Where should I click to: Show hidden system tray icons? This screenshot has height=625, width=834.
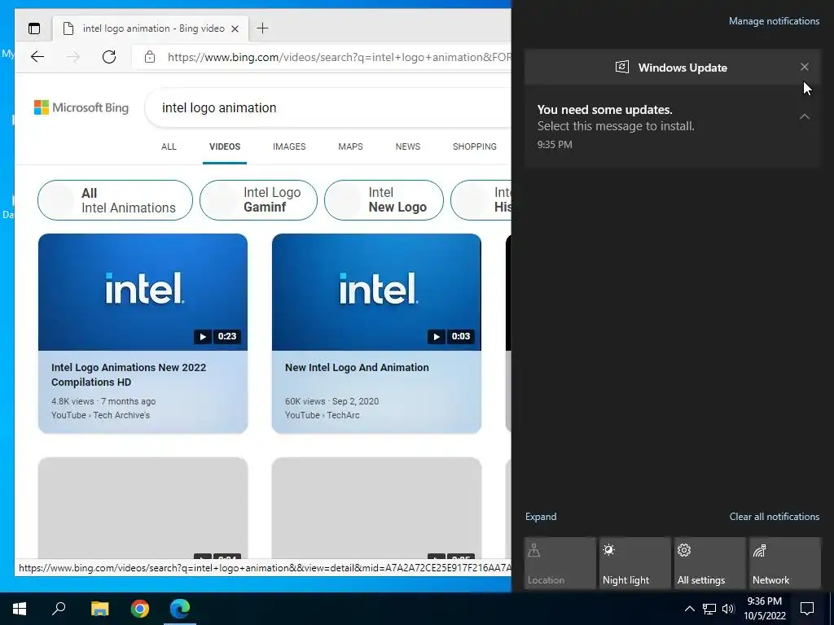coord(689,609)
